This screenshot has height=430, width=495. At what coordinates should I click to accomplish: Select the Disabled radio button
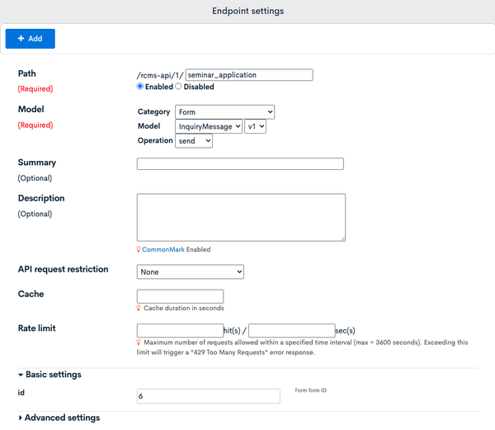click(178, 86)
